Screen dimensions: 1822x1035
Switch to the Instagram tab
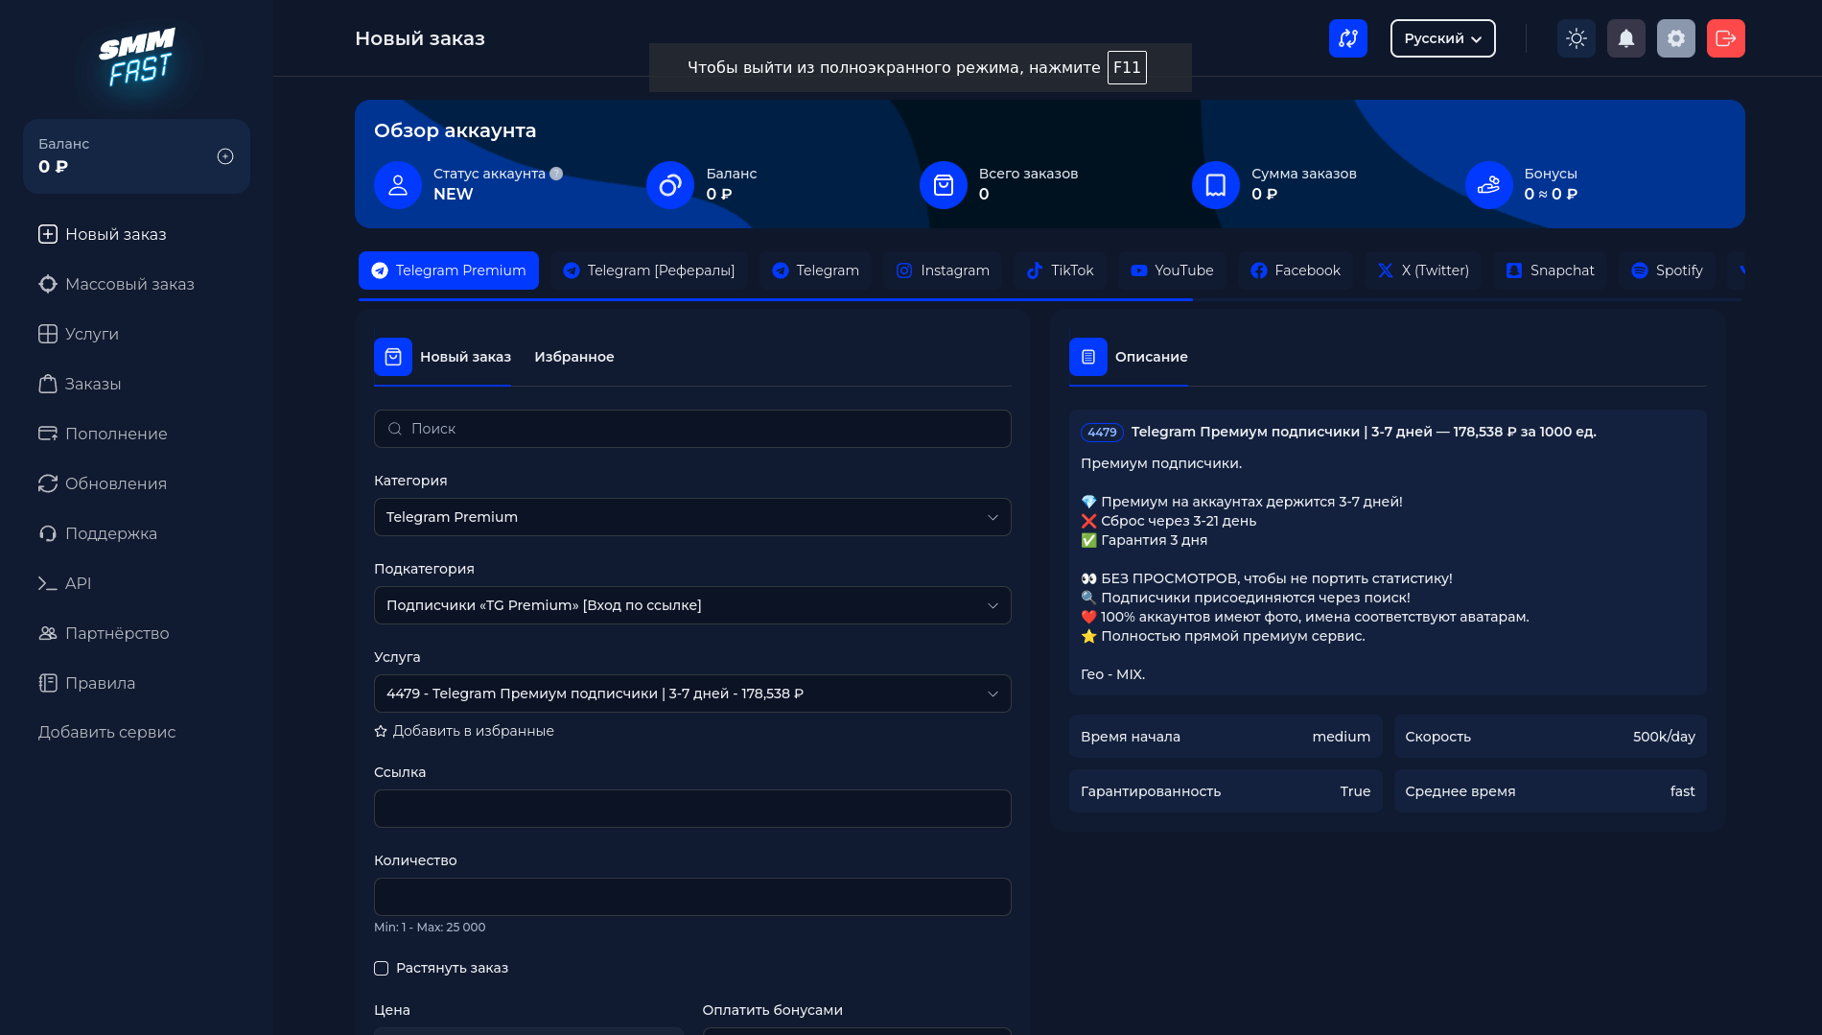[943, 271]
